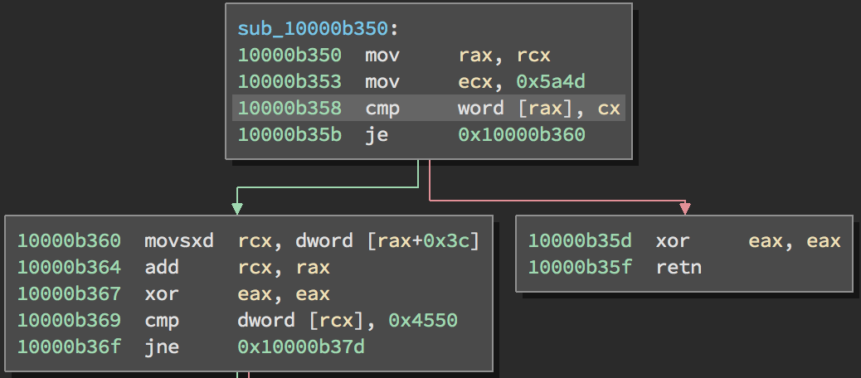Click address 10000b350 in first block
This screenshot has width=861, height=378.
coord(289,56)
